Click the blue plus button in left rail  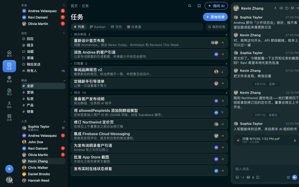9,169
